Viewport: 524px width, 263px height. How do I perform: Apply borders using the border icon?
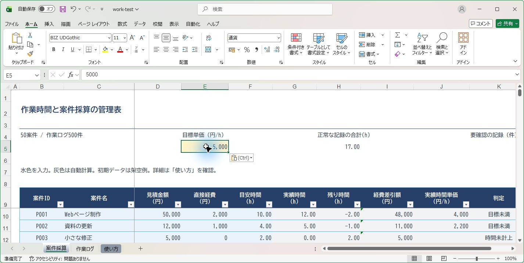coord(89,50)
